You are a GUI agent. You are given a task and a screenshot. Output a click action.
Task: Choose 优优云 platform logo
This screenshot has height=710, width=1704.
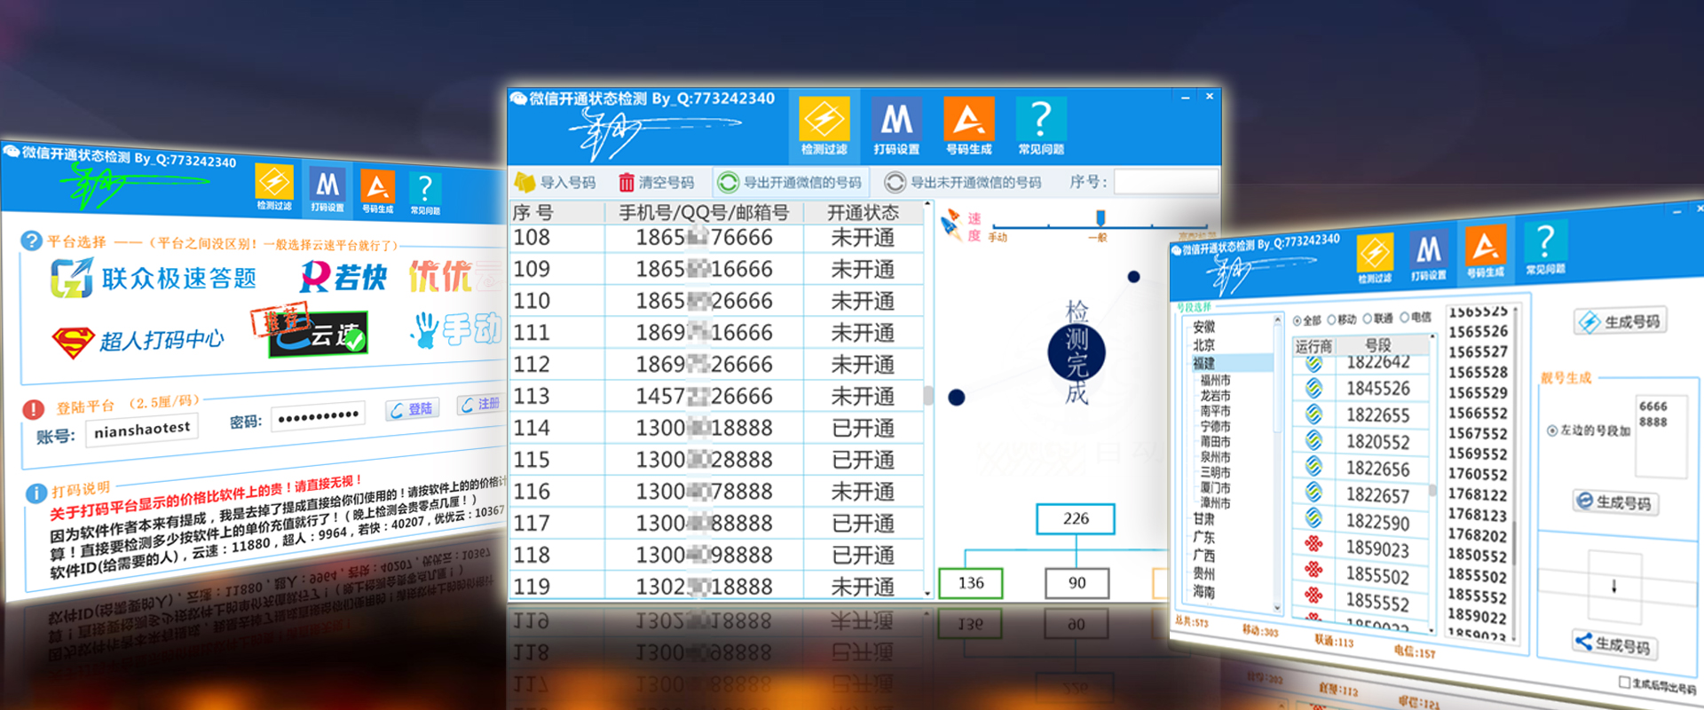point(454,277)
